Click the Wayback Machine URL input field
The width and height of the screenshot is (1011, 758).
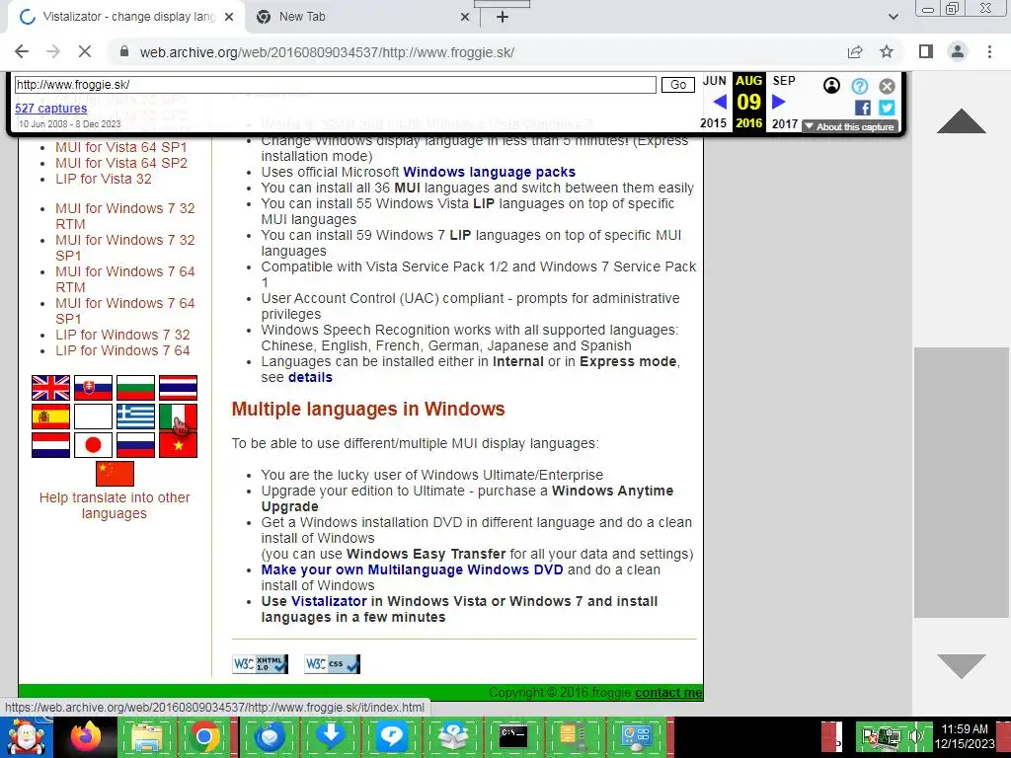(336, 85)
